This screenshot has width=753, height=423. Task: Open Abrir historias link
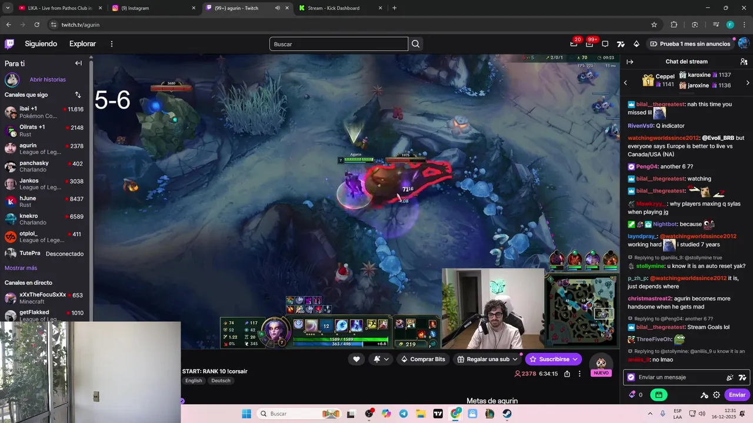click(48, 79)
